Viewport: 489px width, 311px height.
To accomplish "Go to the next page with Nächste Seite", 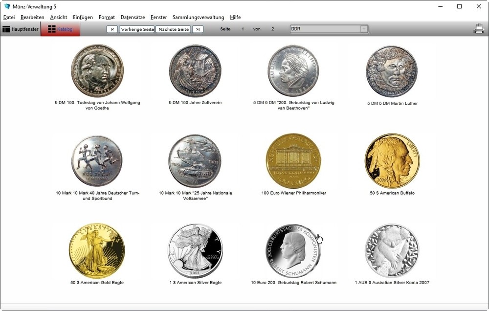I will [x=173, y=29].
